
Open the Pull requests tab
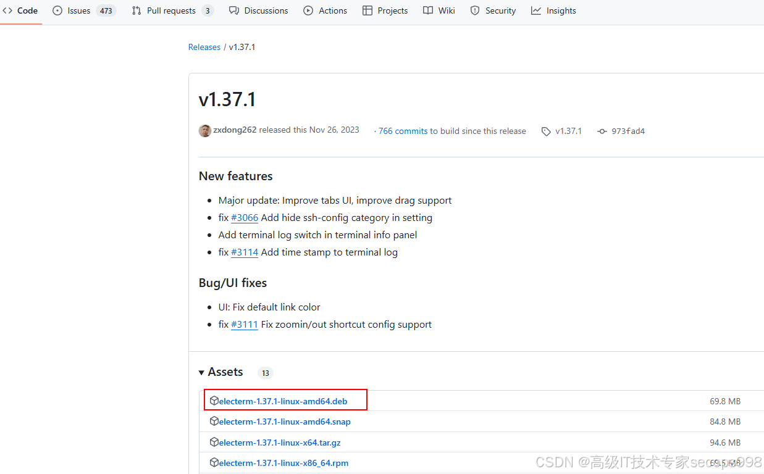pyautogui.click(x=172, y=10)
